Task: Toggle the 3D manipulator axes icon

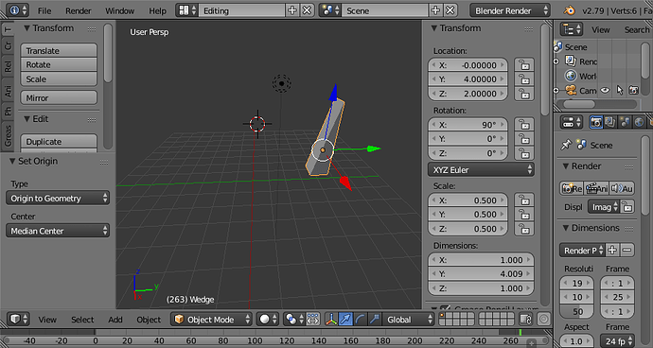Action: (x=331, y=320)
